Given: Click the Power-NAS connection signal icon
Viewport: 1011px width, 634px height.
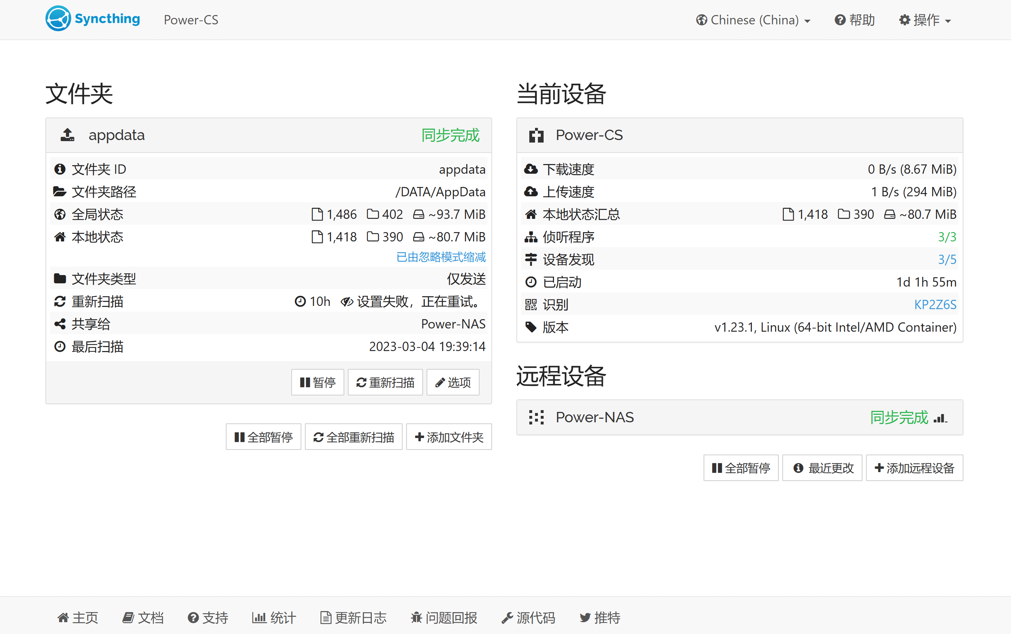Looking at the screenshot, I should click(x=940, y=418).
